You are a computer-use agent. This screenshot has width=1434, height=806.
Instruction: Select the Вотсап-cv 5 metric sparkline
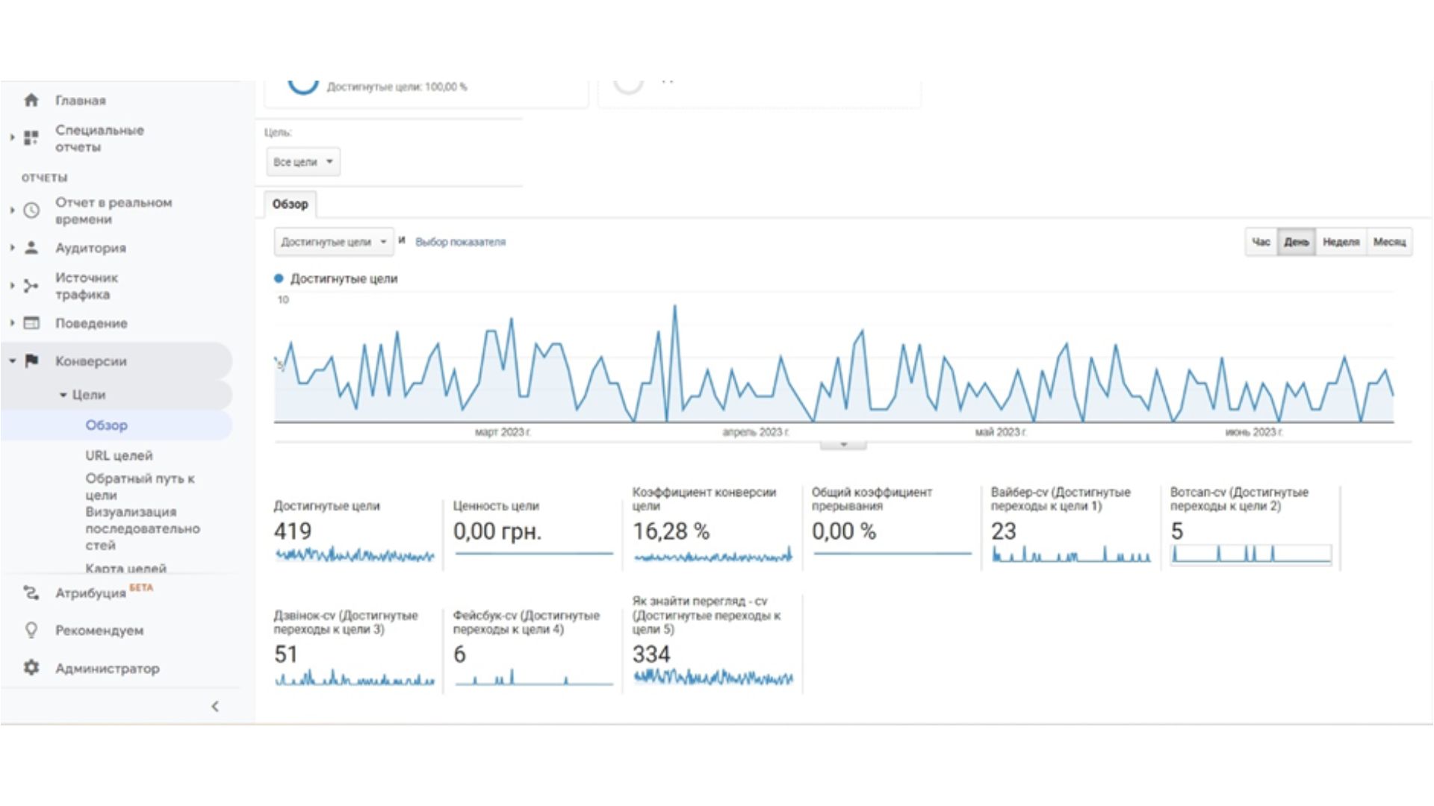[1251, 554]
